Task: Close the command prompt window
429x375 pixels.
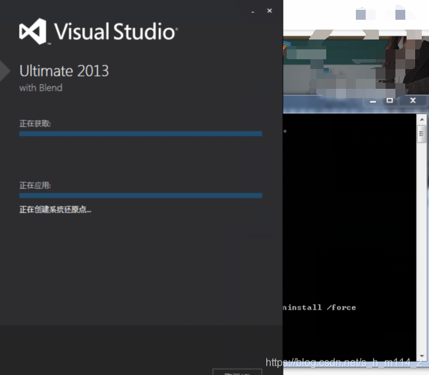Action: pos(413,101)
